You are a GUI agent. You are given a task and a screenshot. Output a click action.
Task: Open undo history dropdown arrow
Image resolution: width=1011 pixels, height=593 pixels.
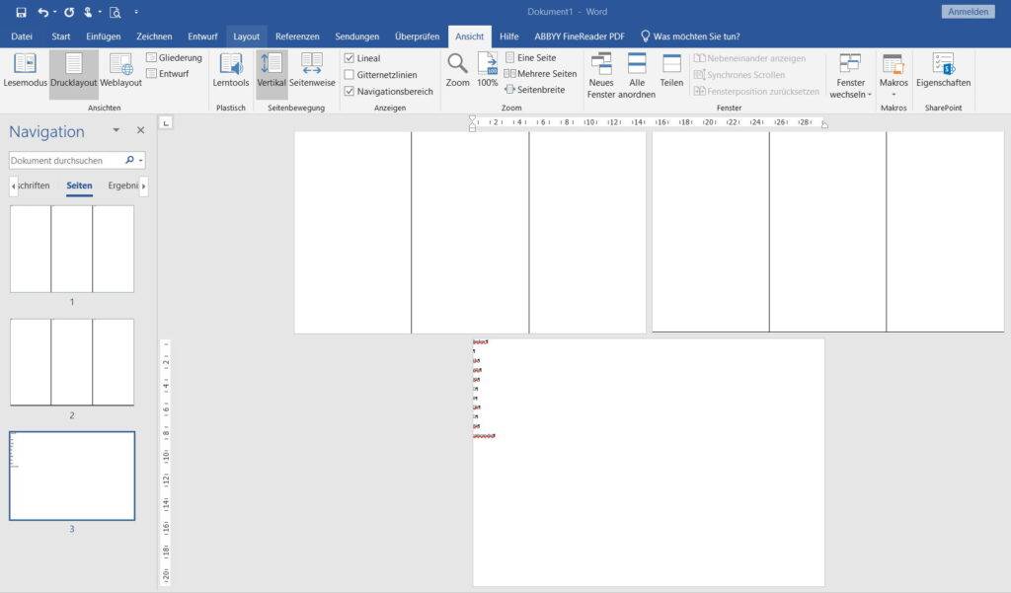point(55,12)
